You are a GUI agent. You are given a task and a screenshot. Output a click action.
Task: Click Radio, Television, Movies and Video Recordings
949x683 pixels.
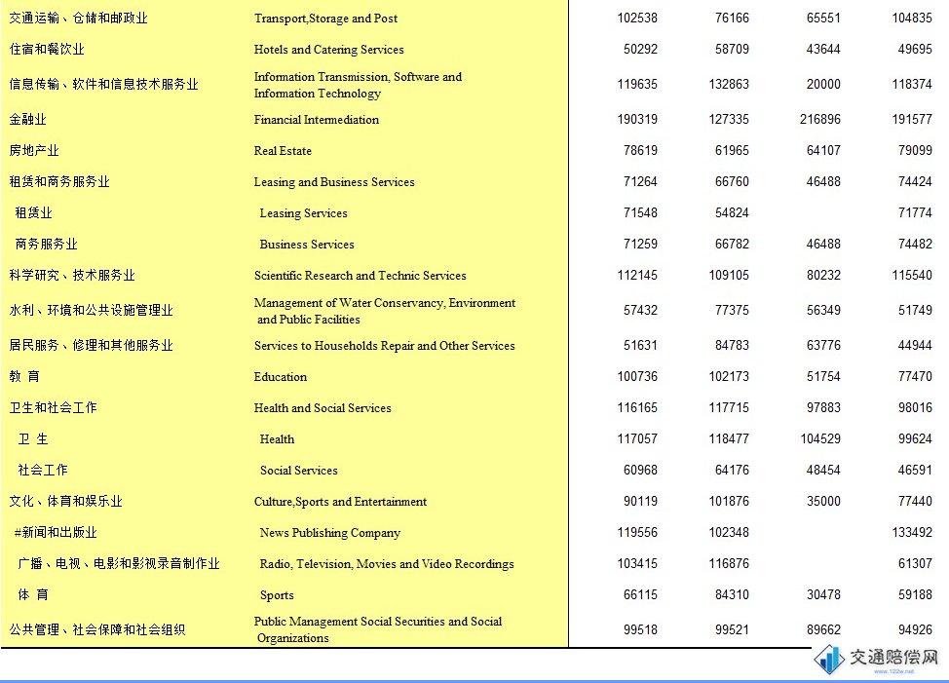pyautogui.click(x=387, y=564)
